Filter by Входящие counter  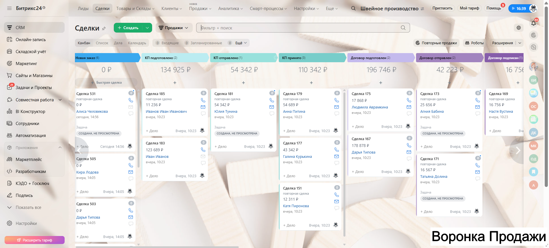click(167, 43)
